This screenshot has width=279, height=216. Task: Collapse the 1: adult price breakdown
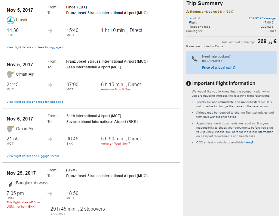click(x=193, y=18)
